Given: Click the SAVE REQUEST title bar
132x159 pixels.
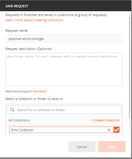Looking at the screenshot, I should (x=66, y=6).
